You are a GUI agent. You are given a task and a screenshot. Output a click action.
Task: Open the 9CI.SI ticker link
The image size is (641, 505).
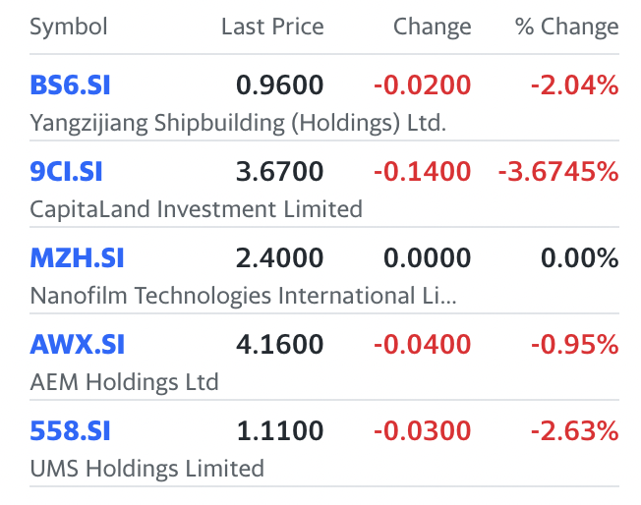pyautogui.click(x=66, y=172)
